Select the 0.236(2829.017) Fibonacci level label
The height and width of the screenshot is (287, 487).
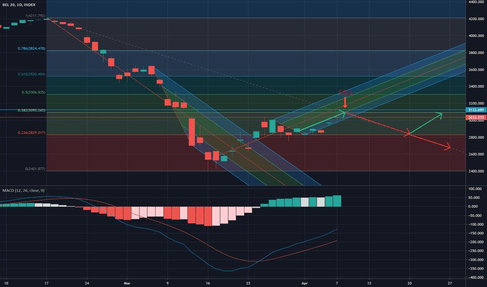click(31, 133)
